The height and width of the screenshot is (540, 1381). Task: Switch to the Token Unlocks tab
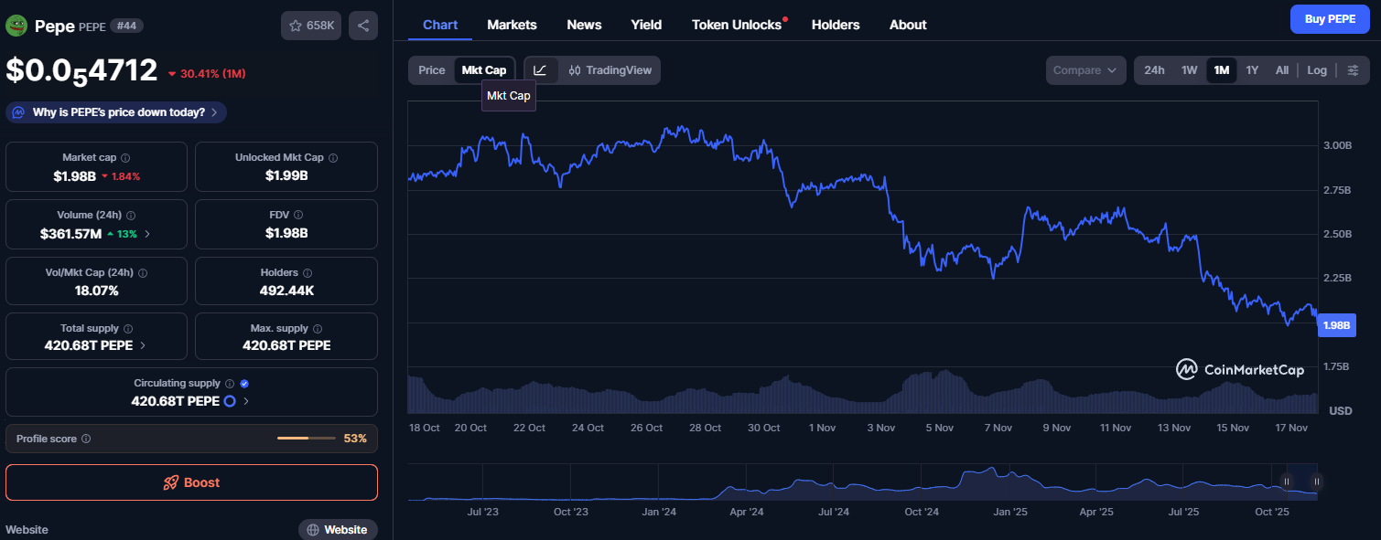[737, 25]
